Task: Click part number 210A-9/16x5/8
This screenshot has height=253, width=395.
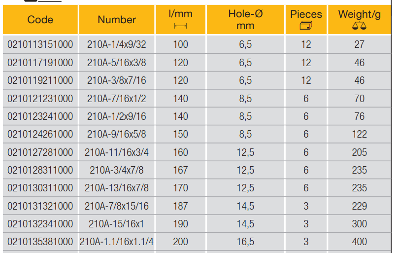Action: [117, 134]
